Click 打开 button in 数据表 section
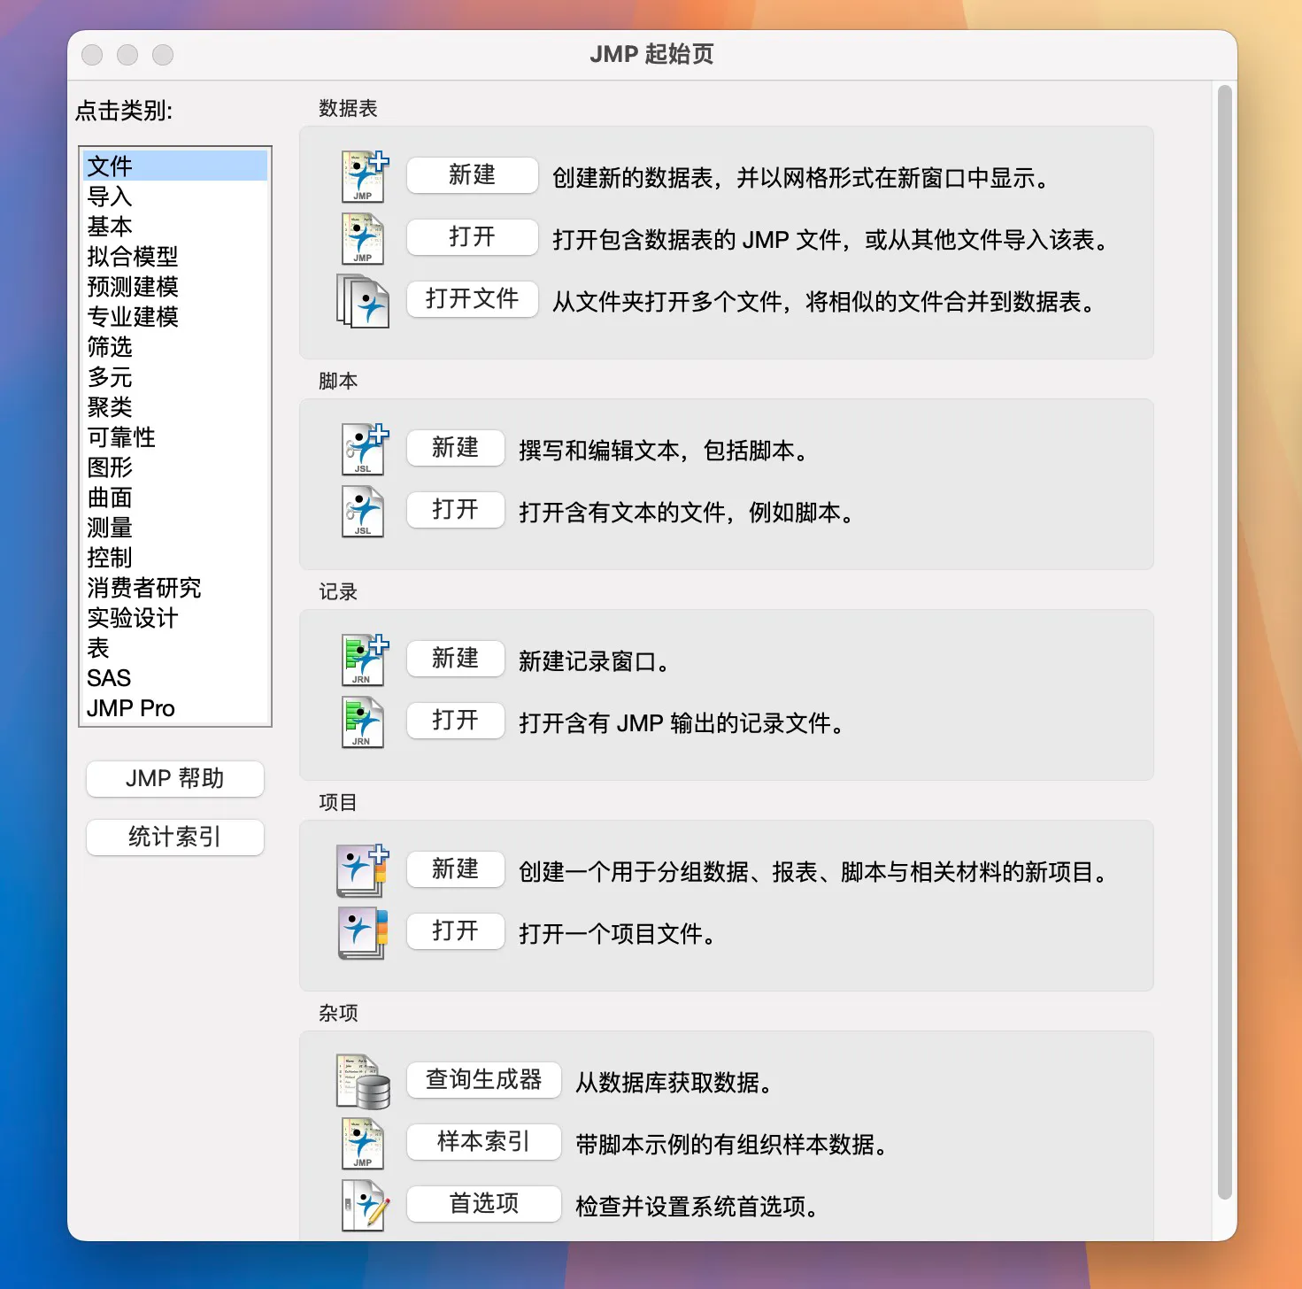This screenshot has height=1289, width=1302. (x=473, y=237)
